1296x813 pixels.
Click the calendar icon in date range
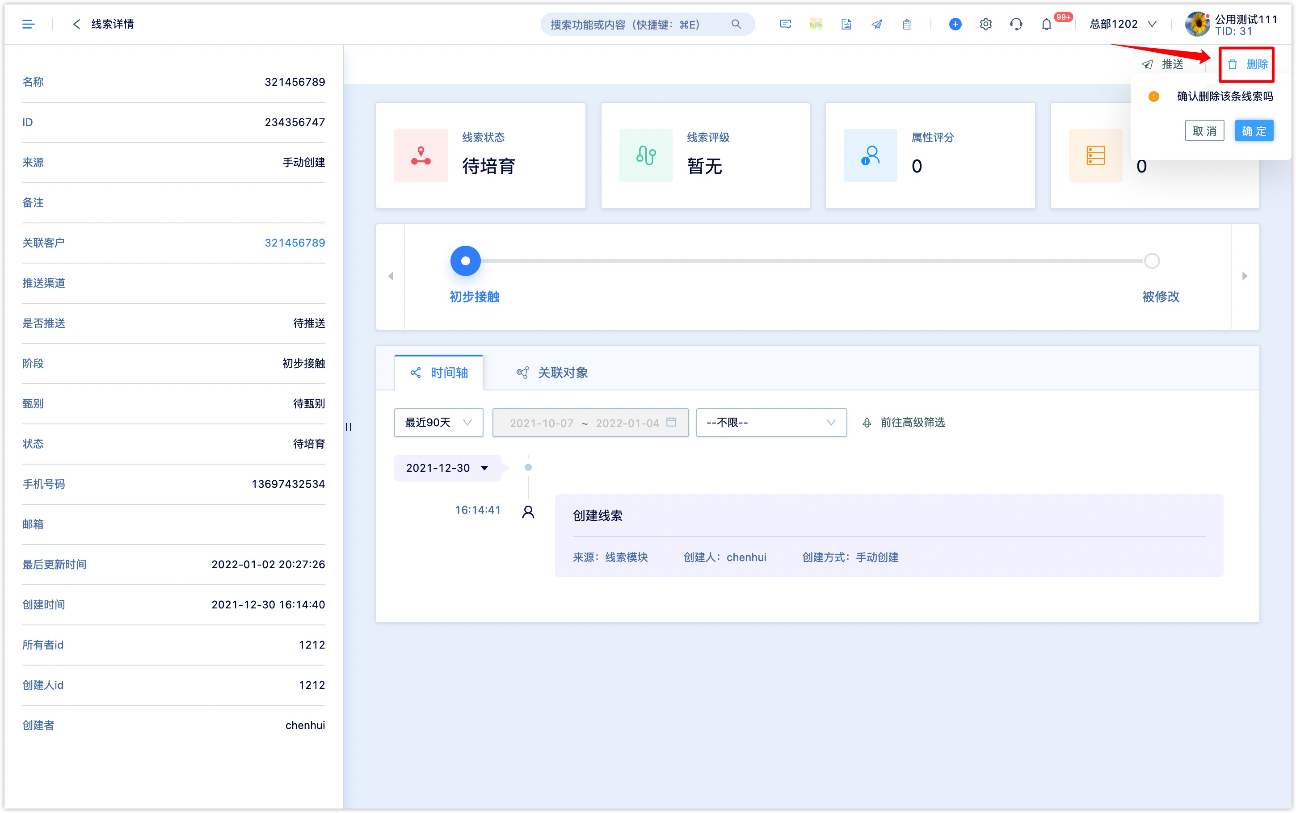point(671,422)
